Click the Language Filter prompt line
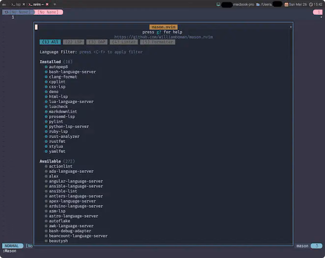This screenshot has height=258, width=325. click(91, 52)
